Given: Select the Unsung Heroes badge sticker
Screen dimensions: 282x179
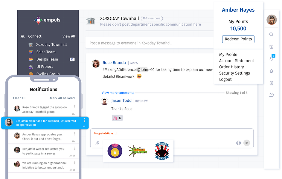Looking at the screenshot, I should [x=162, y=151].
